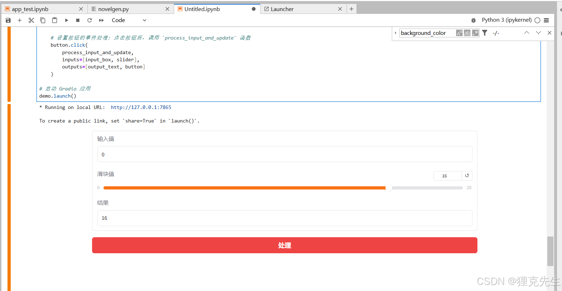This screenshot has width=562, height=291.
Task: Close the Launcher tab
Action: (340, 9)
